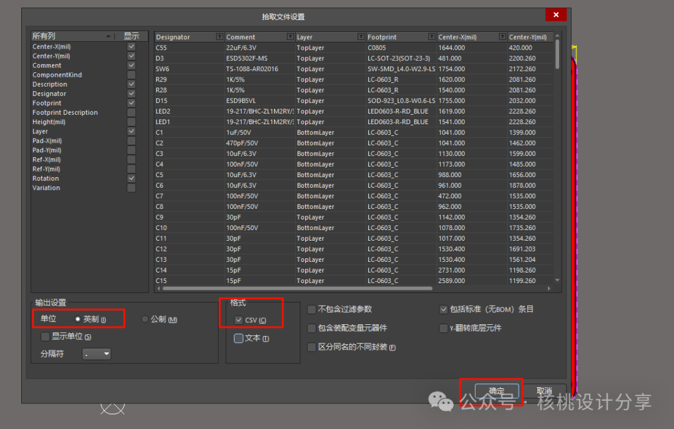Image resolution: width=674 pixels, height=429 pixels.
Task: Click the C0805 footprint cell
Action: [x=401, y=47]
